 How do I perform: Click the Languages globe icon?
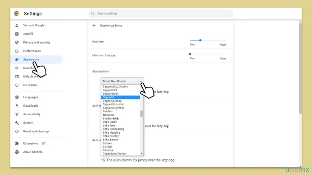click(17, 97)
